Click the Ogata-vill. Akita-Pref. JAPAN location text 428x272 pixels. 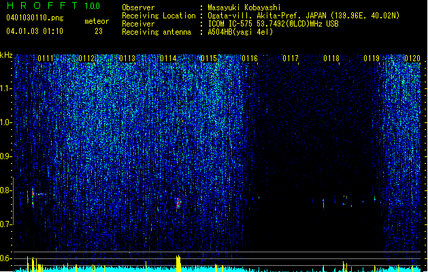pos(303,16)
